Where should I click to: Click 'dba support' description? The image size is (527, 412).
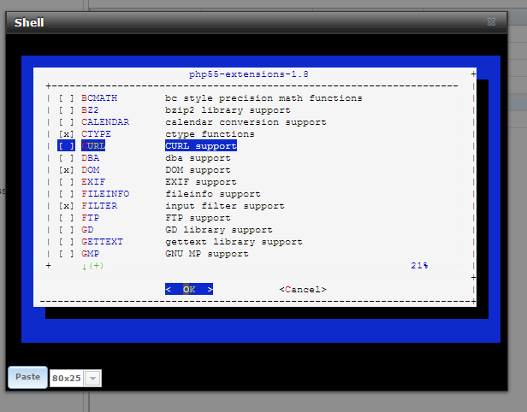(x=198, y=158)
